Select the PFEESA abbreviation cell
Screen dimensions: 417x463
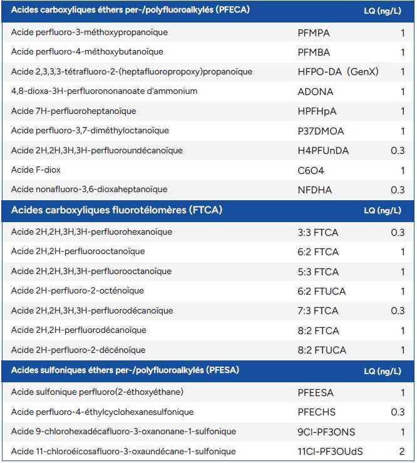[x=316, y=393]
